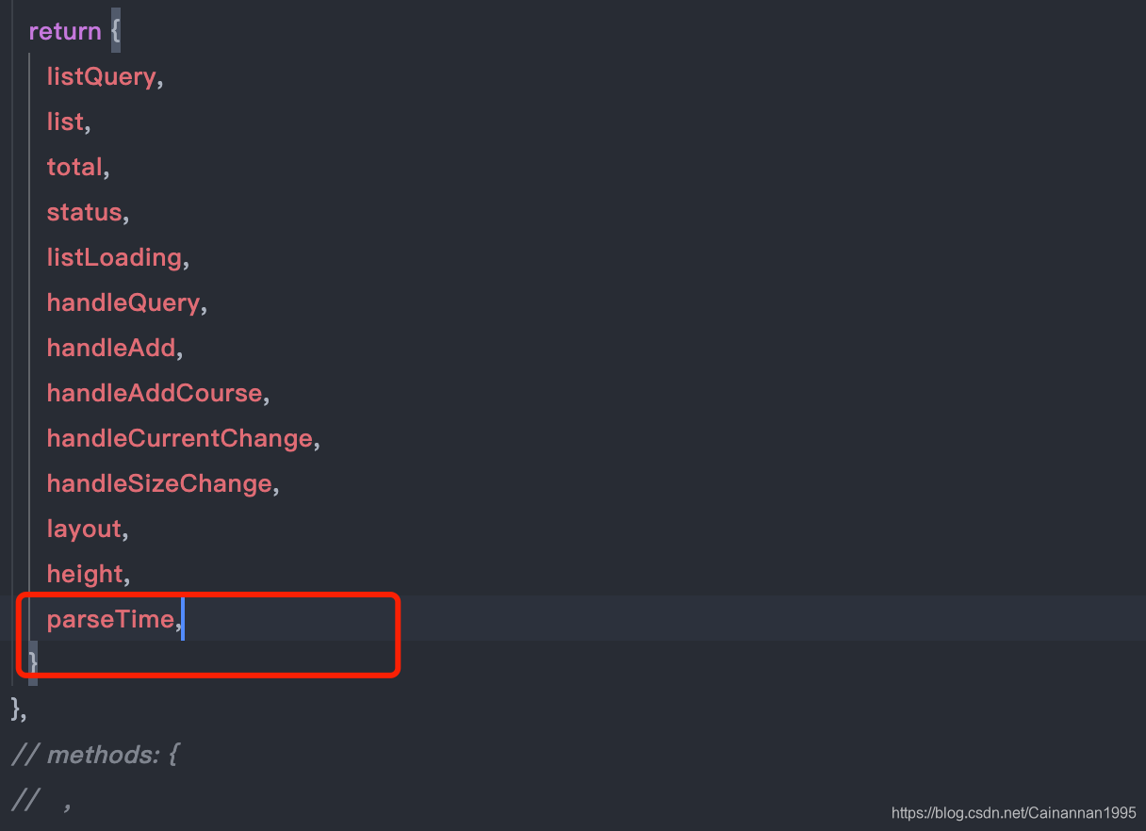The image size is (1146, 831).
Task: Click the opening brace after return
Action: click(x=115, y=31)
